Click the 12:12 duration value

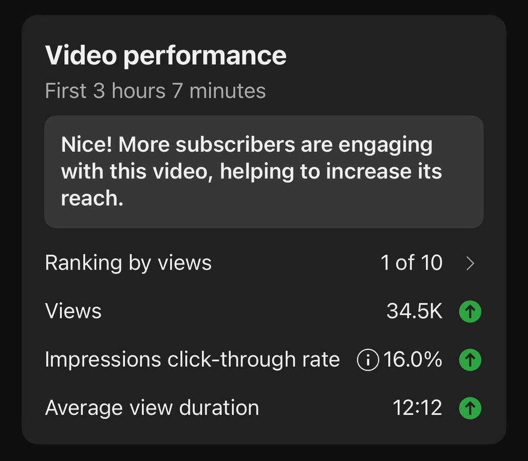tap(417, 408)
